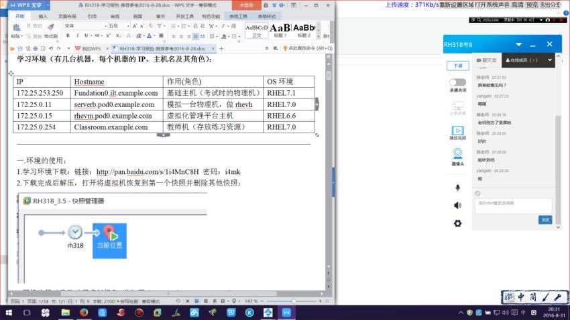570x320 pixels.
Task: Click the align left icon
Action: point(174,36)
